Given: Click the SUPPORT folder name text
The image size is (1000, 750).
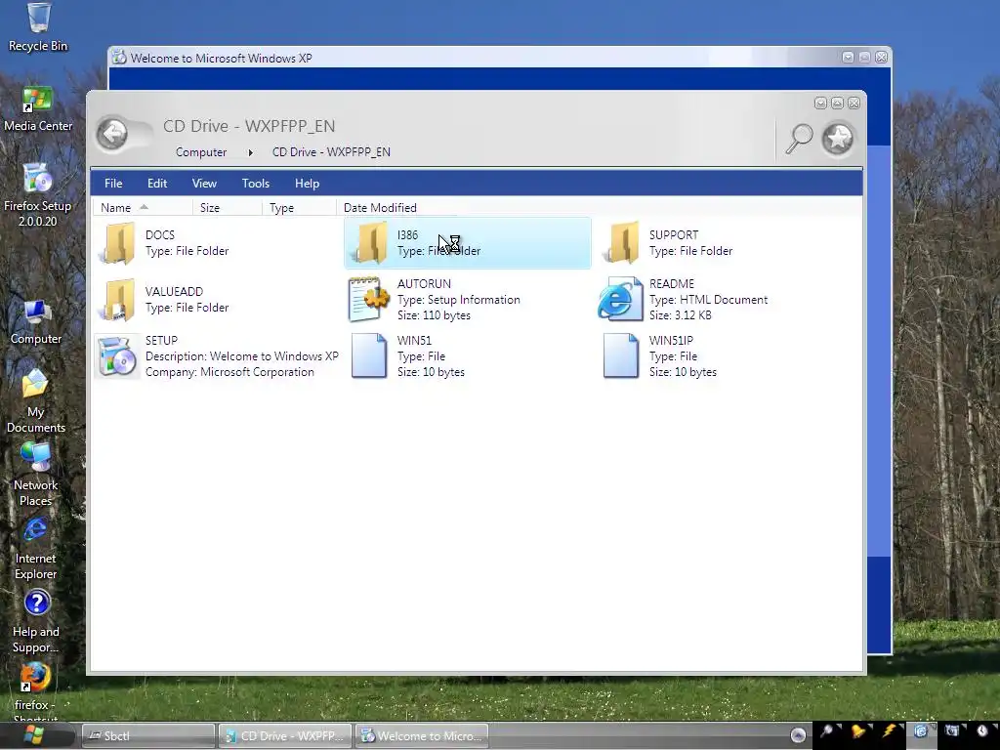Looking at the screenshot, I should pos(674,235).
